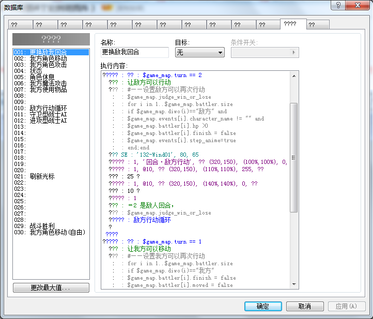
Task: Select the ???? tab with four question marks
Action: pos(293,24)
